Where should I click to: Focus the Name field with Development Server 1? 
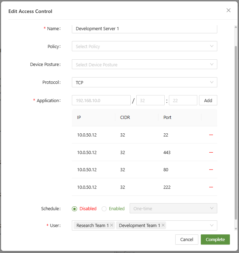(144, 29)
